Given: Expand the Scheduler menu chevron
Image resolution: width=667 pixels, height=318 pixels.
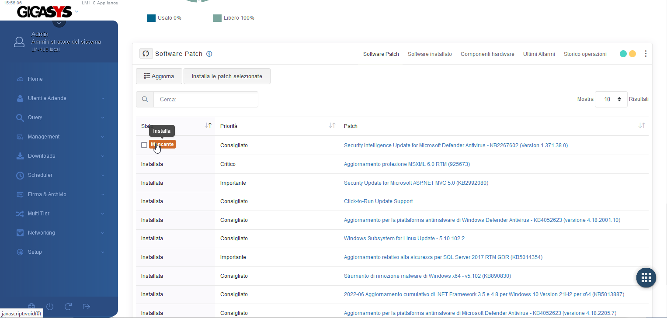Looking at the screenshot, I should pos(103,175).
